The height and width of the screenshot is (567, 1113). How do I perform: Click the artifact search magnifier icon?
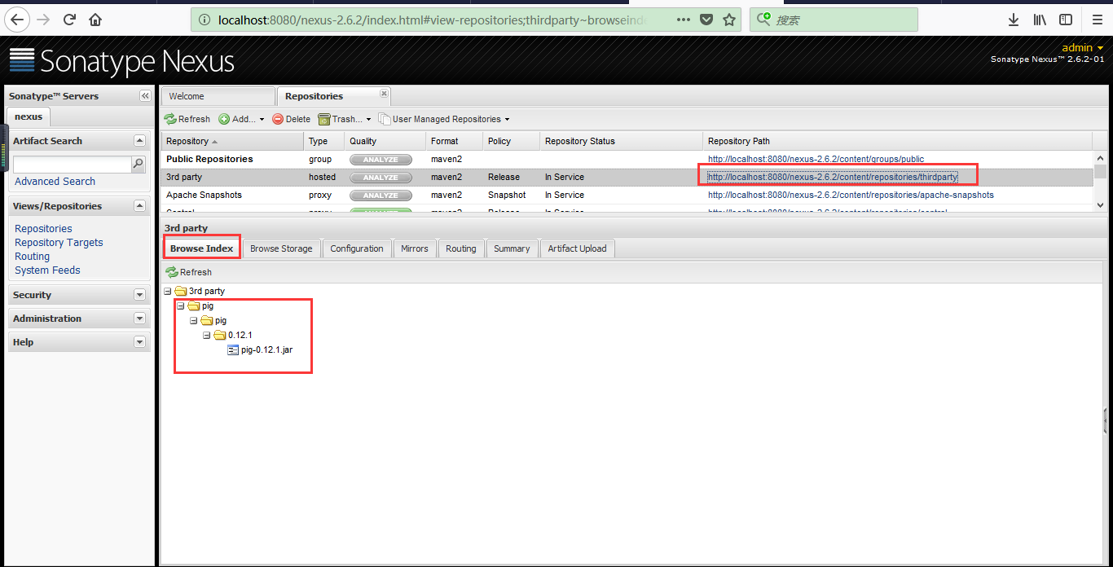pyautogui.click(x=139, y=164)
